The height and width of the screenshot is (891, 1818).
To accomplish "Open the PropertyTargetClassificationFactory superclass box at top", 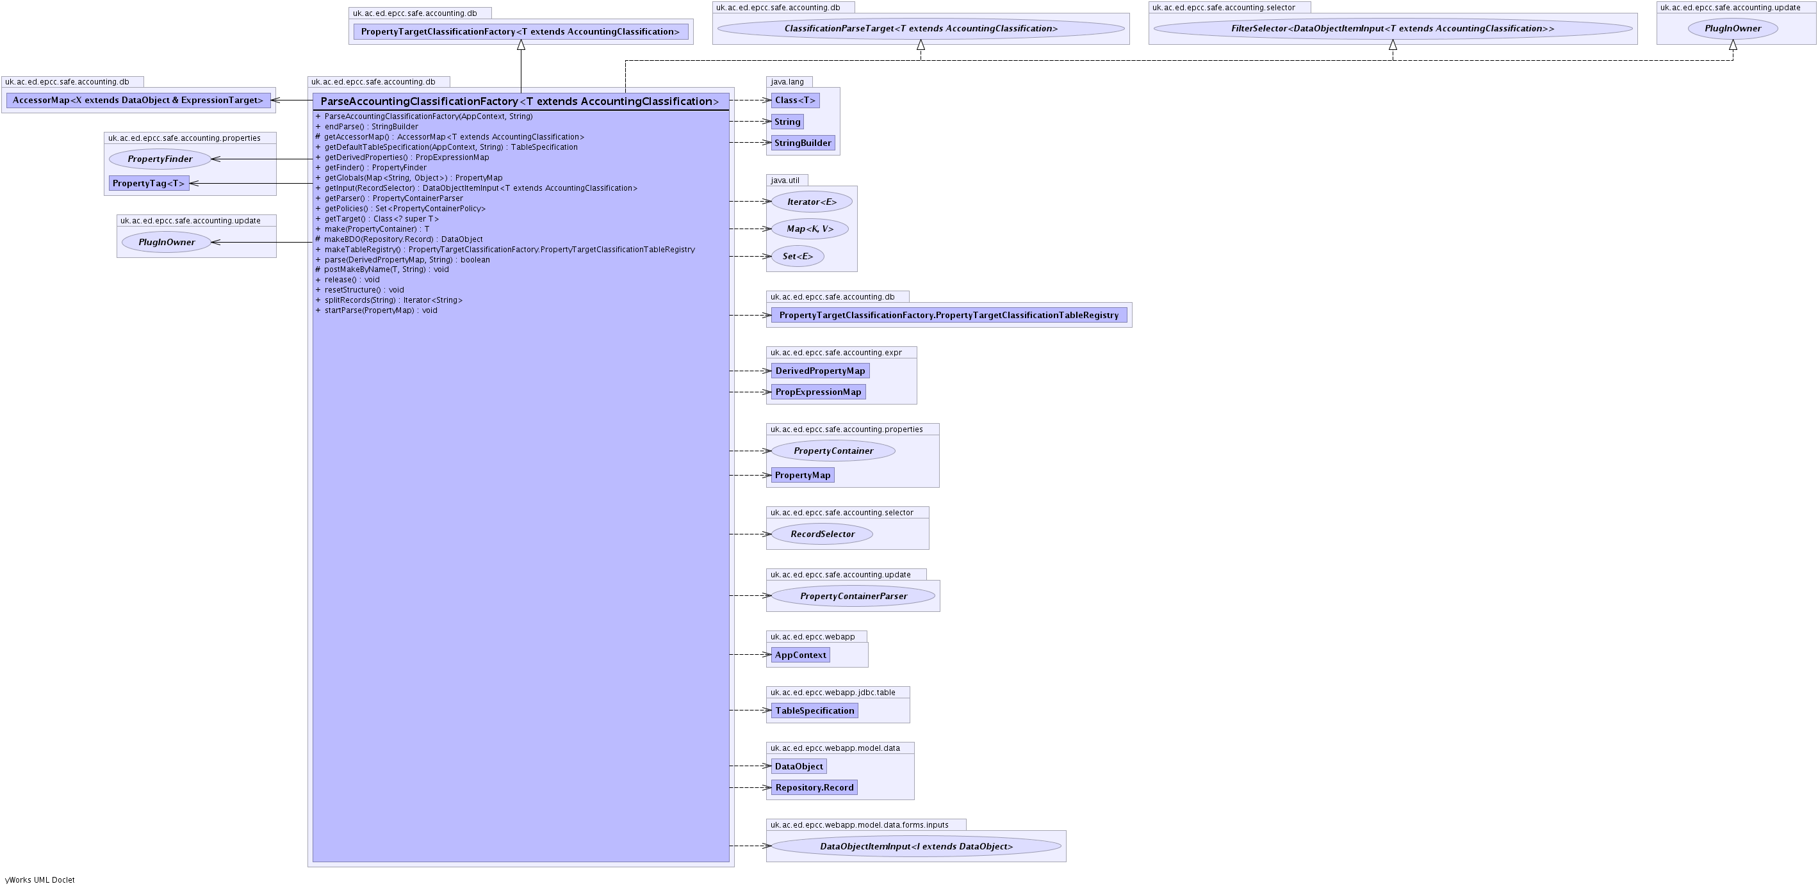I will [520, 32].
